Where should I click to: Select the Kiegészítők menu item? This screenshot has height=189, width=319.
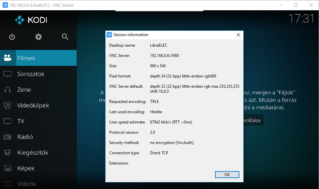click(x=38, y=152)
